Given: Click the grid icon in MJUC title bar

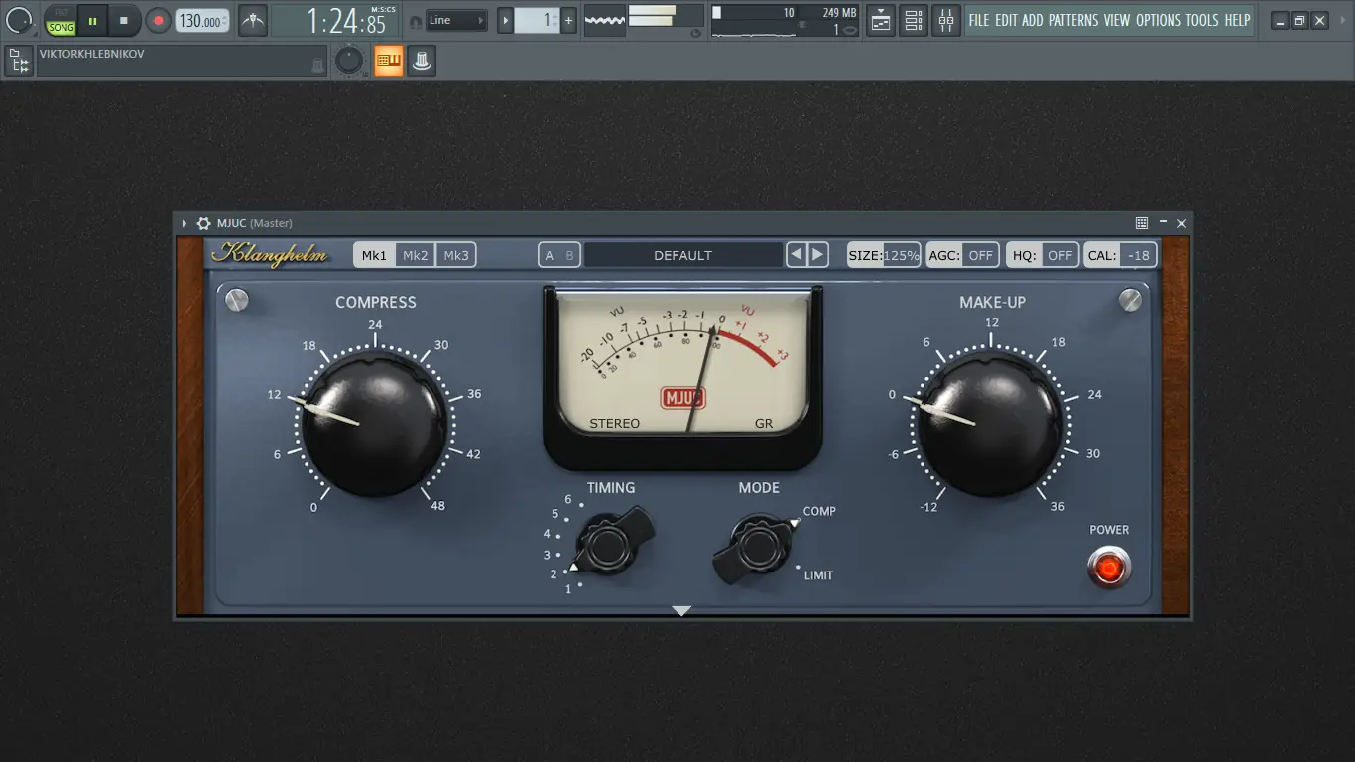Looking at the screenshot, I should click(x=1142, y=224).
